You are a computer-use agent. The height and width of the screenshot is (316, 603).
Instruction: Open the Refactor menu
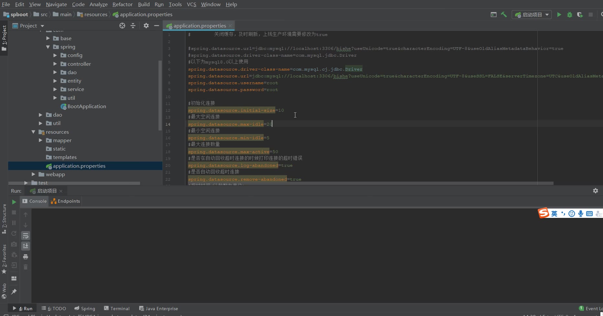[122, 4]
